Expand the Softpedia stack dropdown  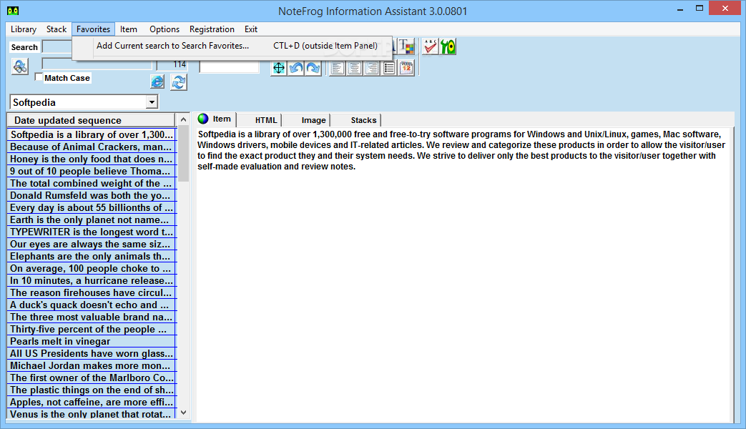(x=152, y=102)
